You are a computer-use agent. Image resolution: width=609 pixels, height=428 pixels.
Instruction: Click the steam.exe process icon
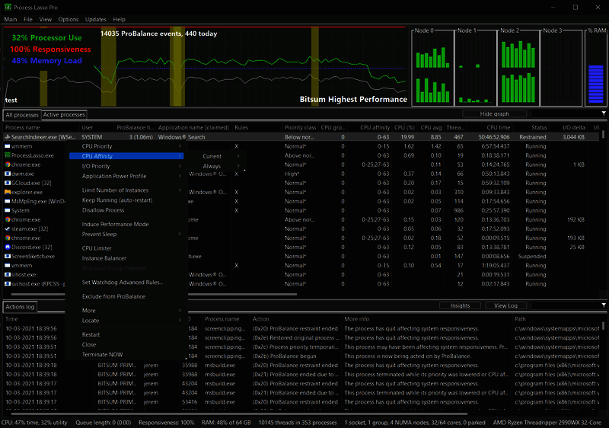pos(8,228)
